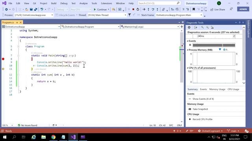
Task: Open the Debug menu
Action: 64,3
